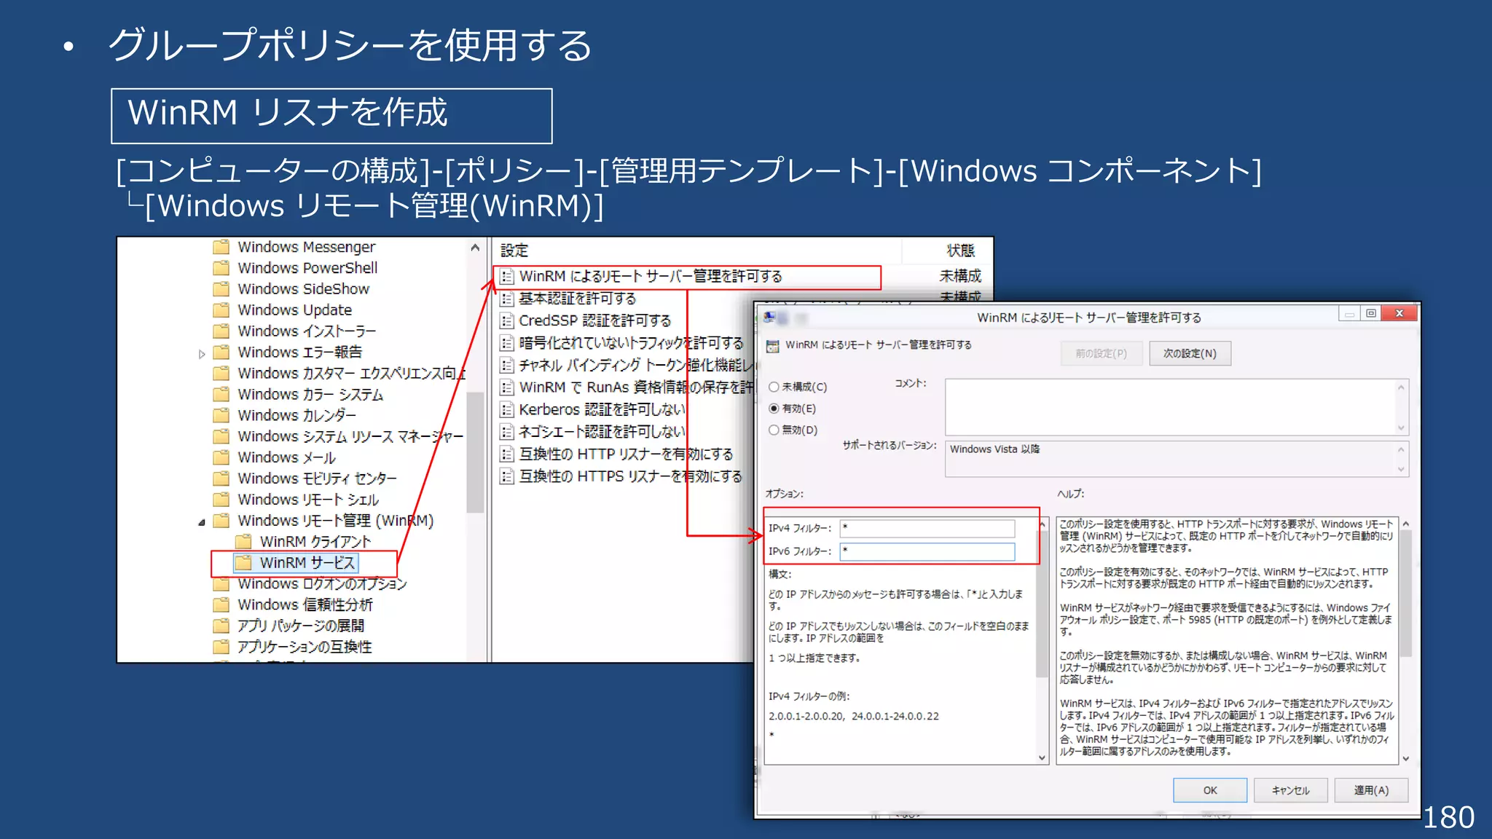Select the 有効(E) radio button
This screenshot has height=839, width=1492.
click(x=774, y=409)
